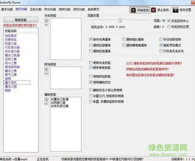
Task: Uncheck 防御之盾 in 辅助技能 list
Action: pos(52,103)
